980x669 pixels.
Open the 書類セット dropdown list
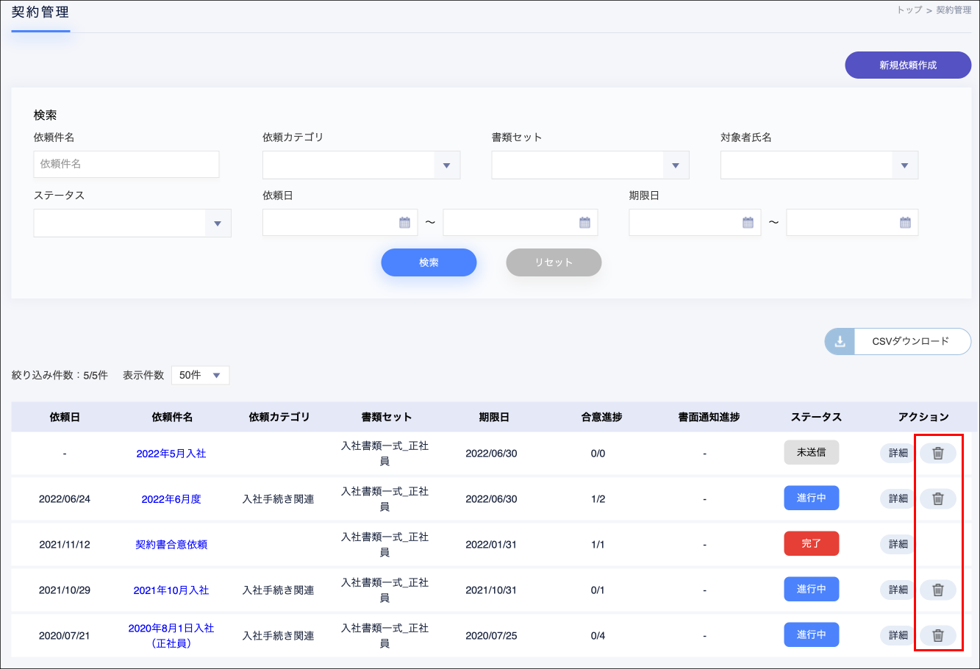(x=675, y=165)
